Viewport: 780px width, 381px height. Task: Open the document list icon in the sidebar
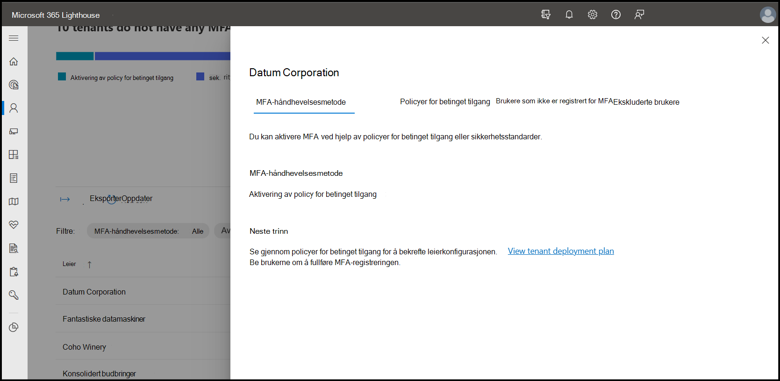14,178
